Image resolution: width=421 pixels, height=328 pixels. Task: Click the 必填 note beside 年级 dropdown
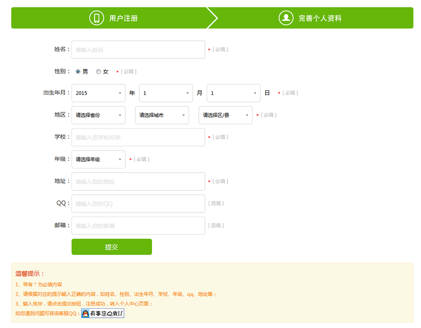click(x=141, y=159)
